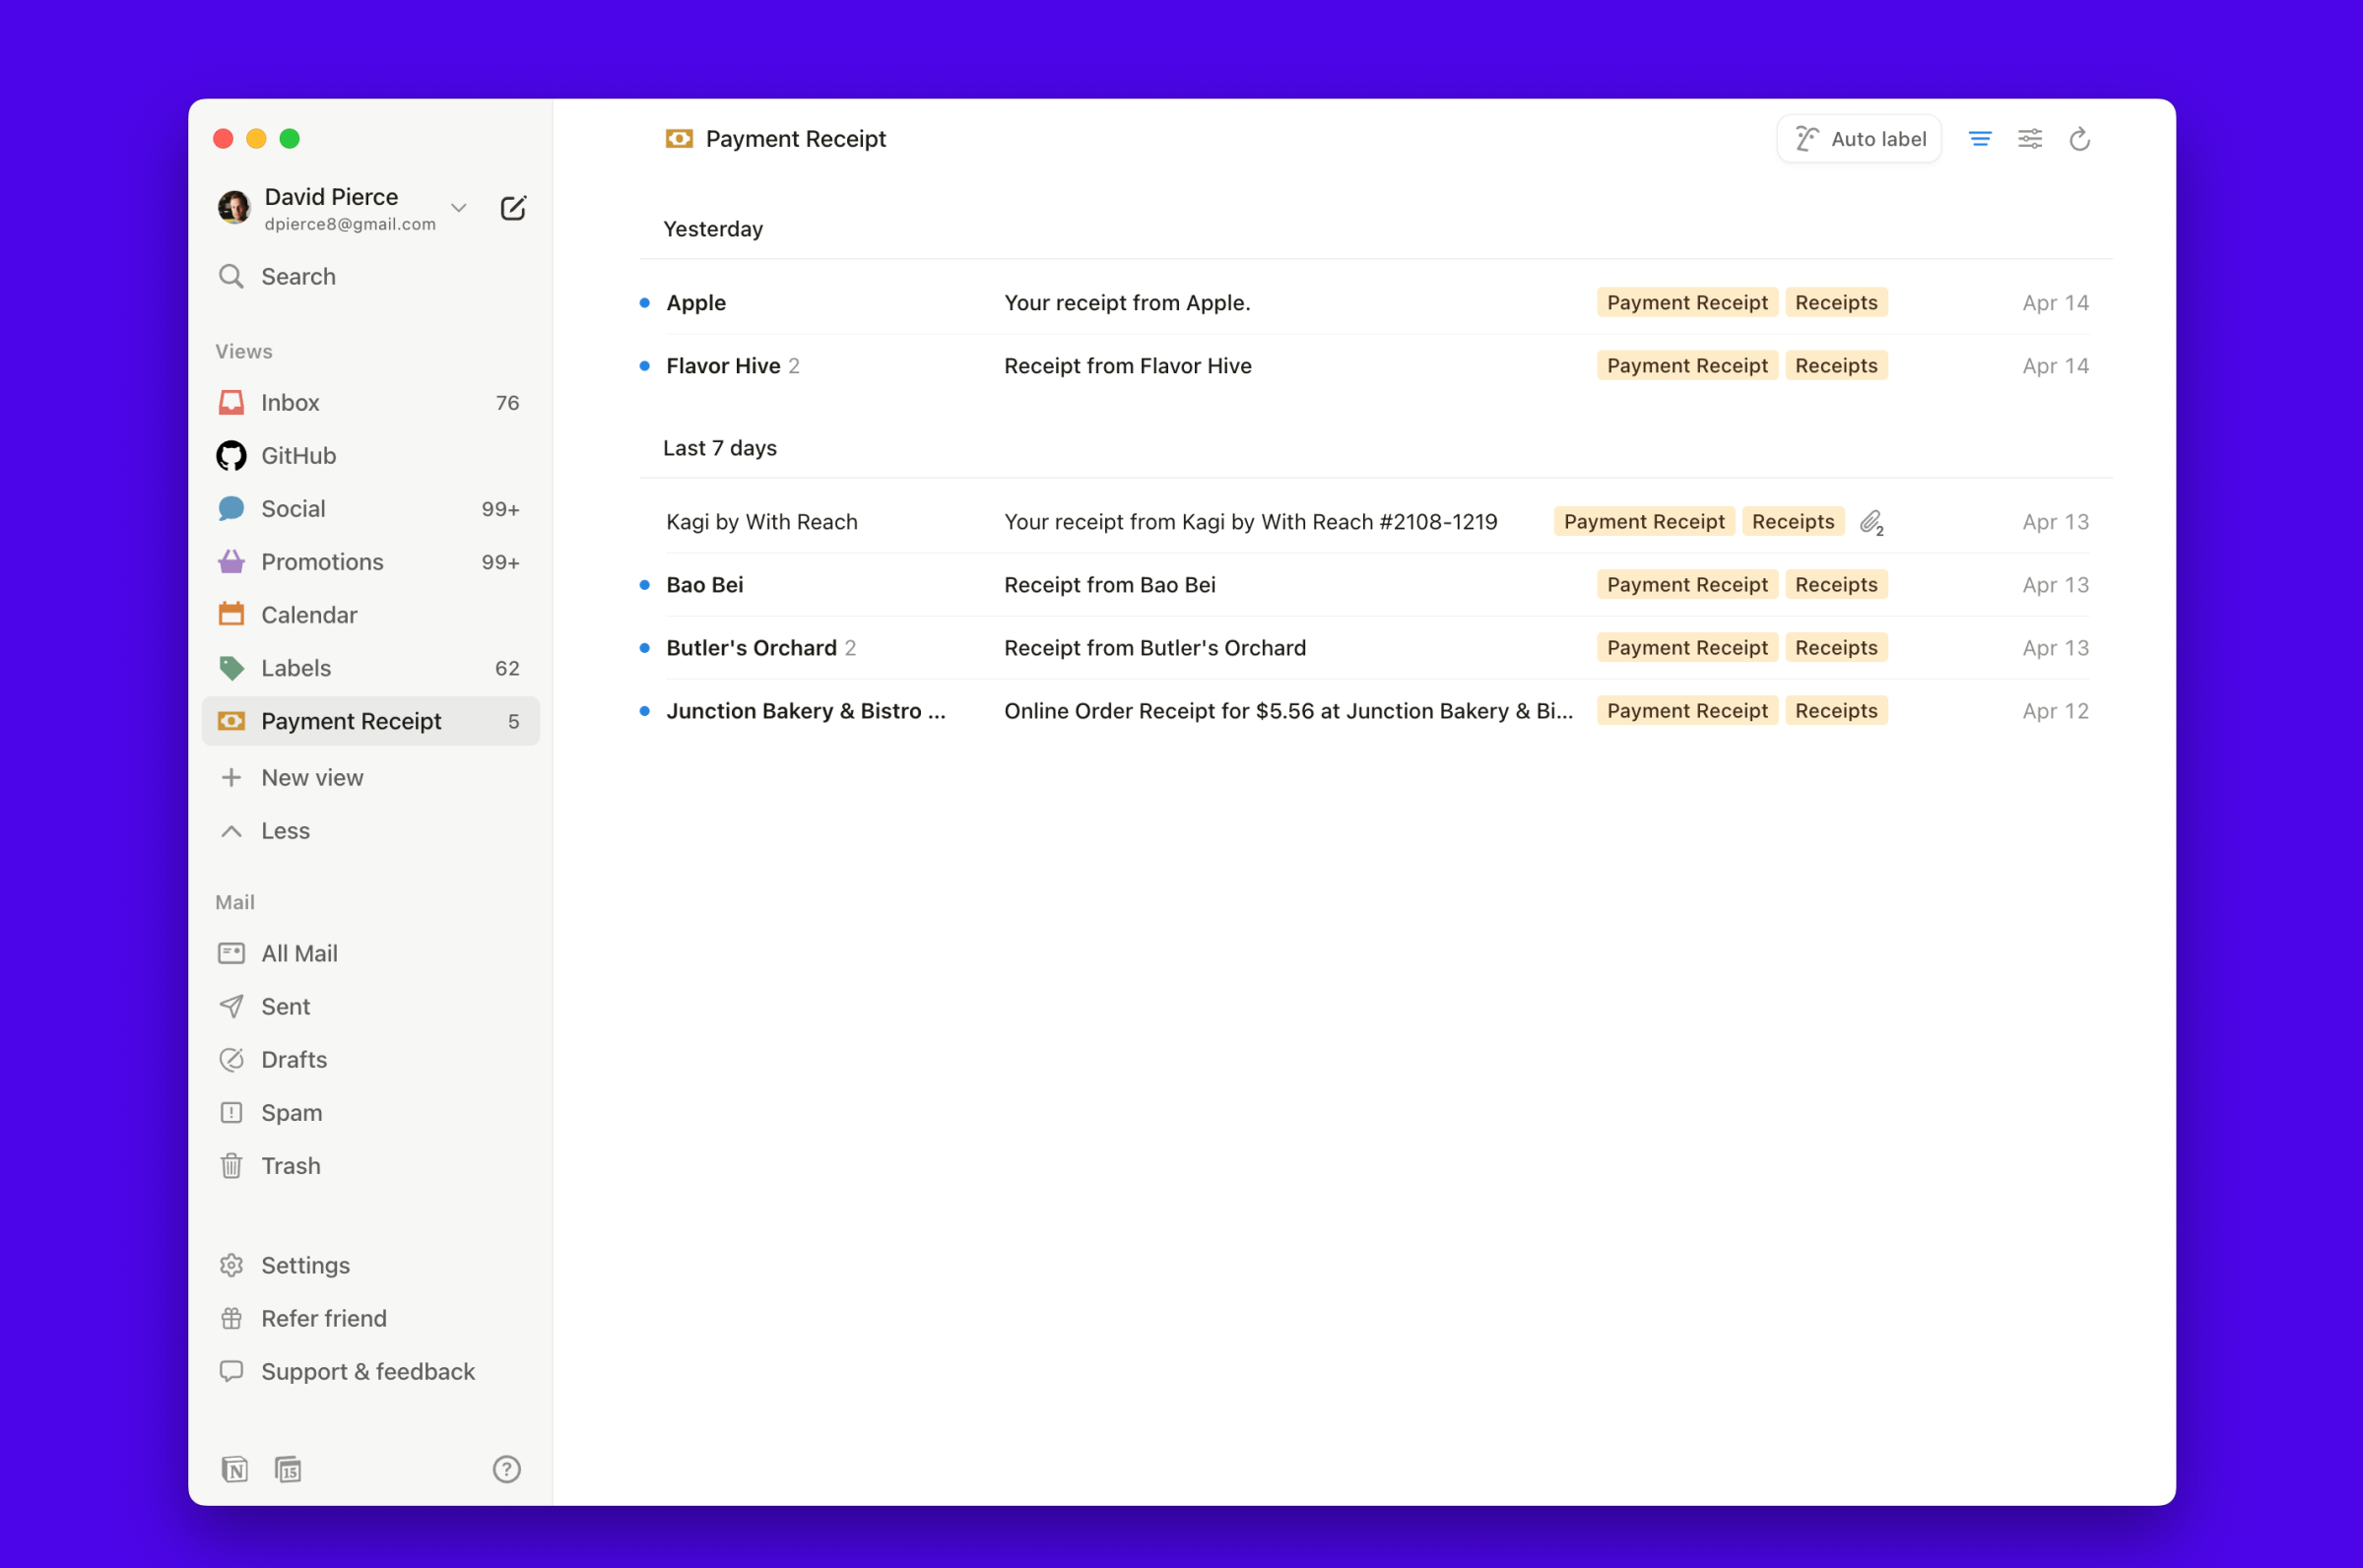Screen dimensions: 2363x1568
Task: Open display settings via the sliders icon
Action: tap(2029, 139)
